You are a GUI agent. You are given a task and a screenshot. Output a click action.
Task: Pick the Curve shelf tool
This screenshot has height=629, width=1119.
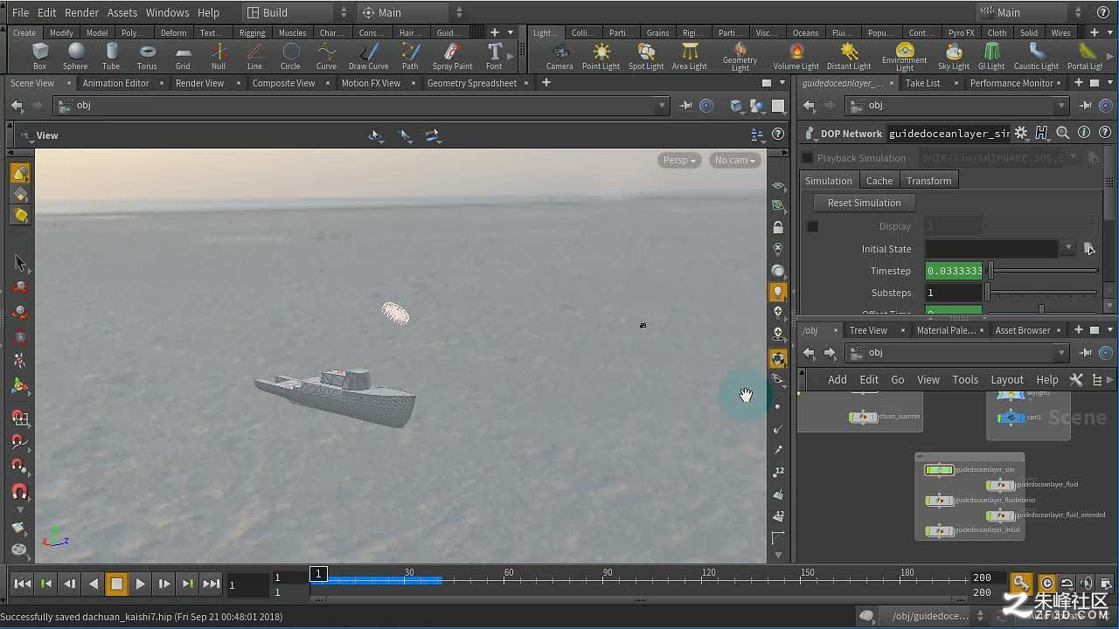coord(326,56)
